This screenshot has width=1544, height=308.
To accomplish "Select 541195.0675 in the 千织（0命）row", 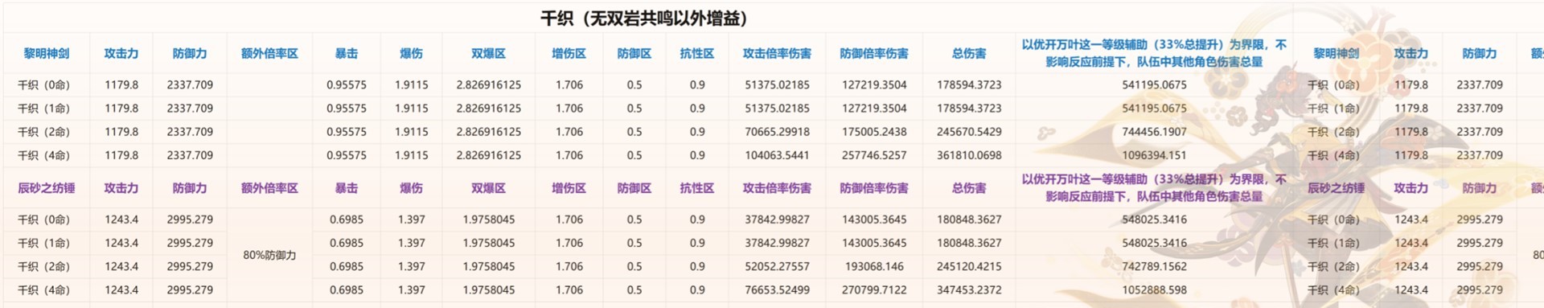I will [1154, 84].
